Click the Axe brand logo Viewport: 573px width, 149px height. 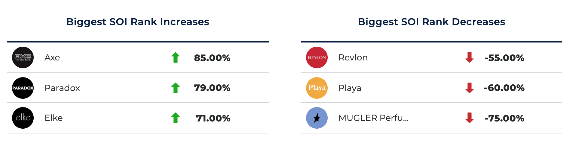tap(23, 57)
